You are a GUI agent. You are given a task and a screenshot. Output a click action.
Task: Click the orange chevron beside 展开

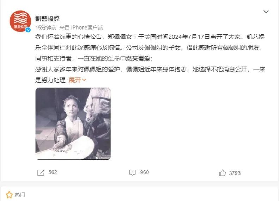pos(84,80)
